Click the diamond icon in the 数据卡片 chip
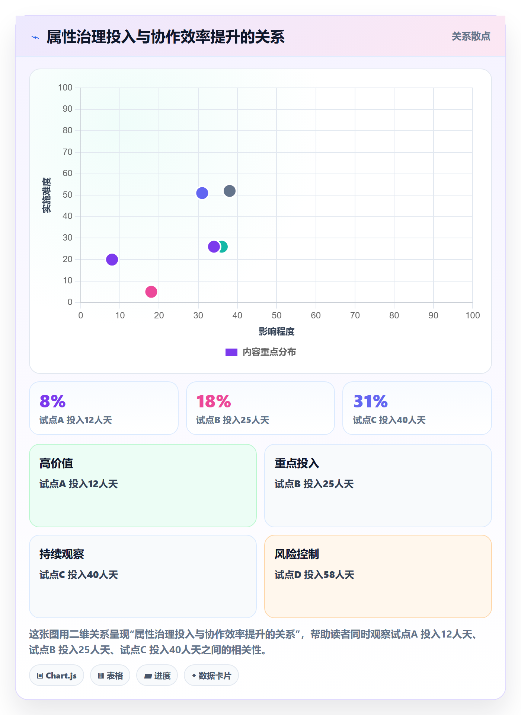 tap(194, 676)
